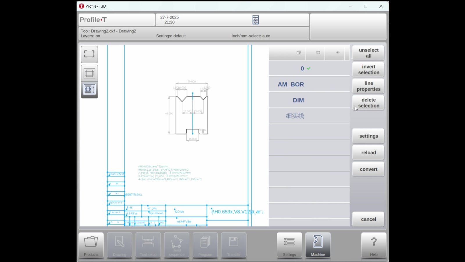Screen dimensions: 465x262
Task: Open the Transfer tab
Action: coord(234,245)
